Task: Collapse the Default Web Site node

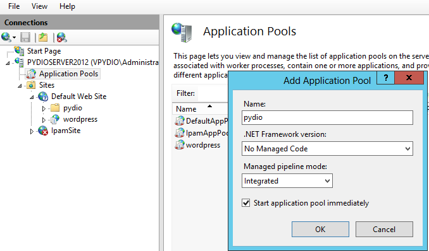Action: (32, 97)
